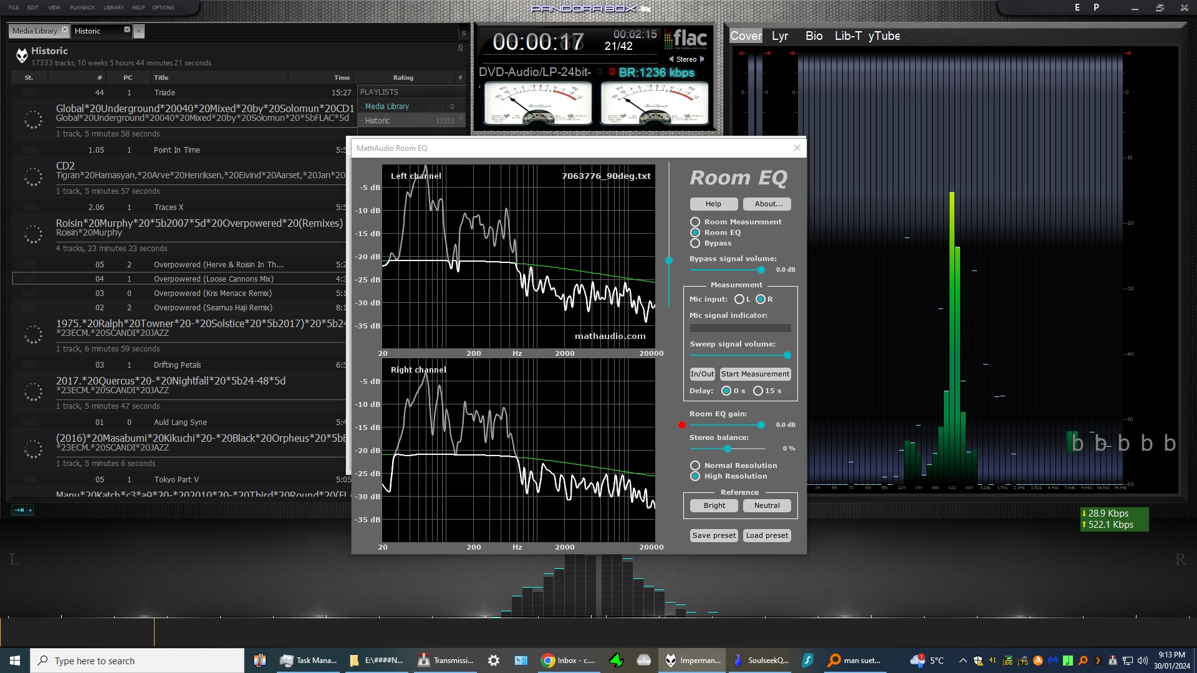Click the red dot beside Room EQ gain
1197x673 pixels.
[x=682, y=425]
